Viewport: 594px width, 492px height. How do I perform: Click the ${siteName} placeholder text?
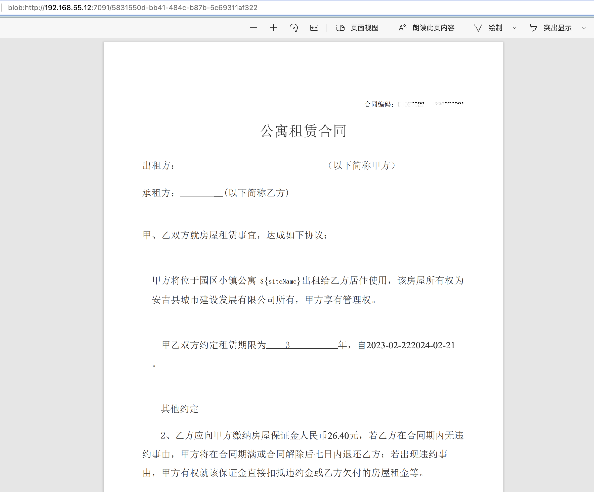click(x=280, y=281)
